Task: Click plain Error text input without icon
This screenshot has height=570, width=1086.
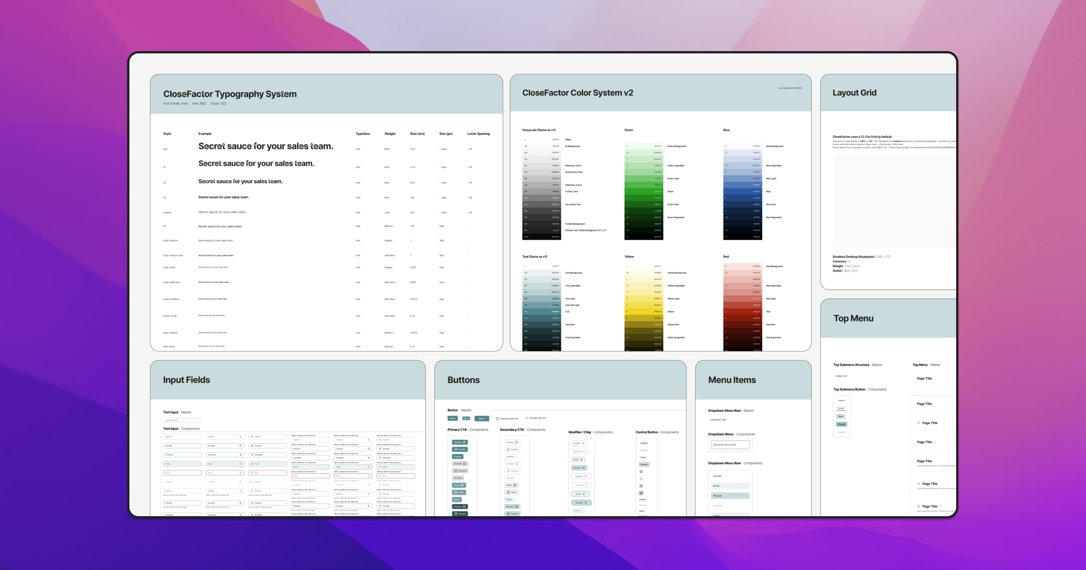Action: tap(182, 473)
